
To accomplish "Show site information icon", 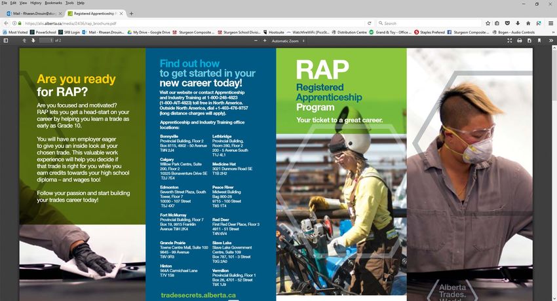I will [x=14, y=23].
